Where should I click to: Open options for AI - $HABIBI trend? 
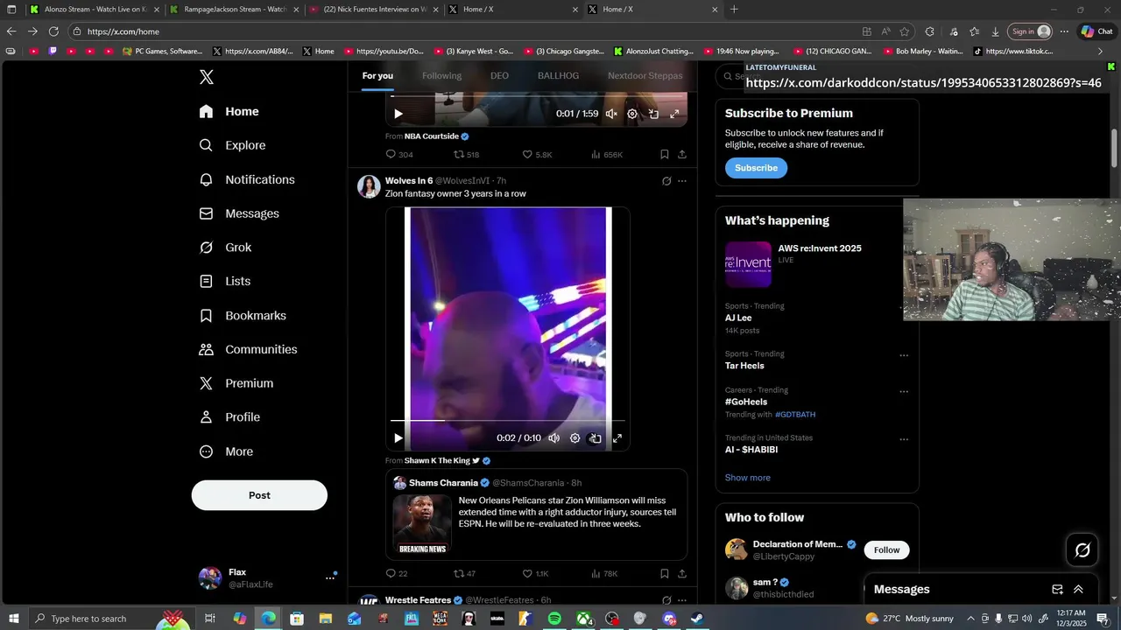[904, 439]
